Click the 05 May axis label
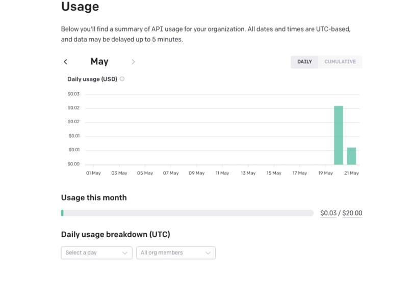The image size is (411, 281). coord(145,173)
